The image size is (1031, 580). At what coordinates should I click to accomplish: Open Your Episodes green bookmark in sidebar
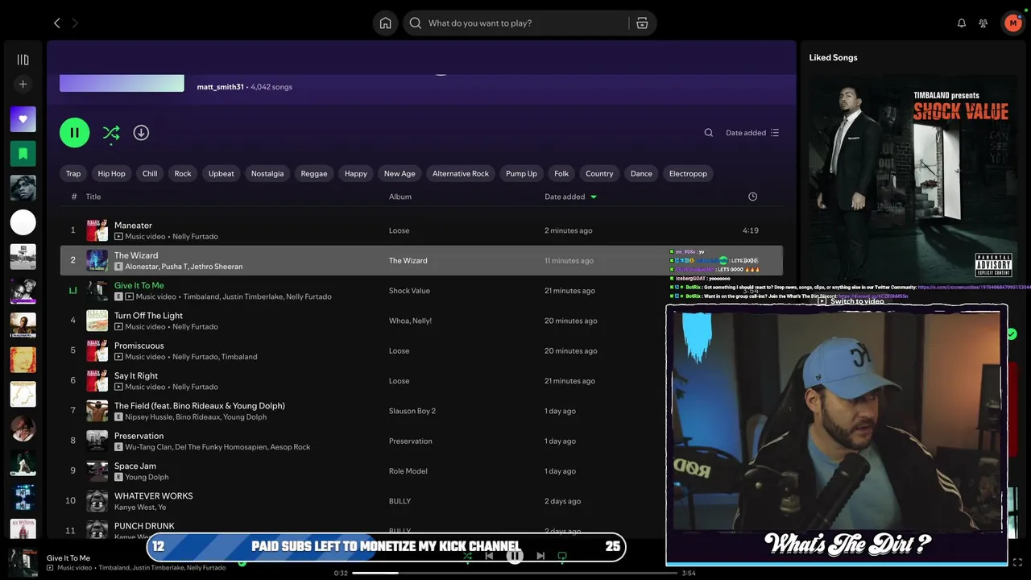point(23,153)
